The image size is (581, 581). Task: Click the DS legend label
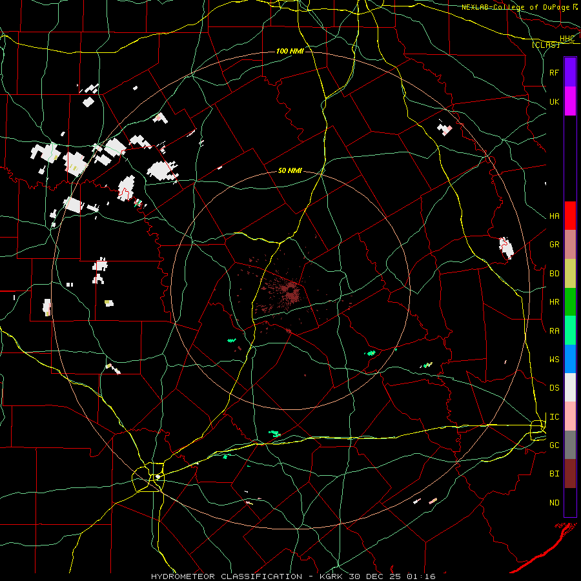click(555, 388)
